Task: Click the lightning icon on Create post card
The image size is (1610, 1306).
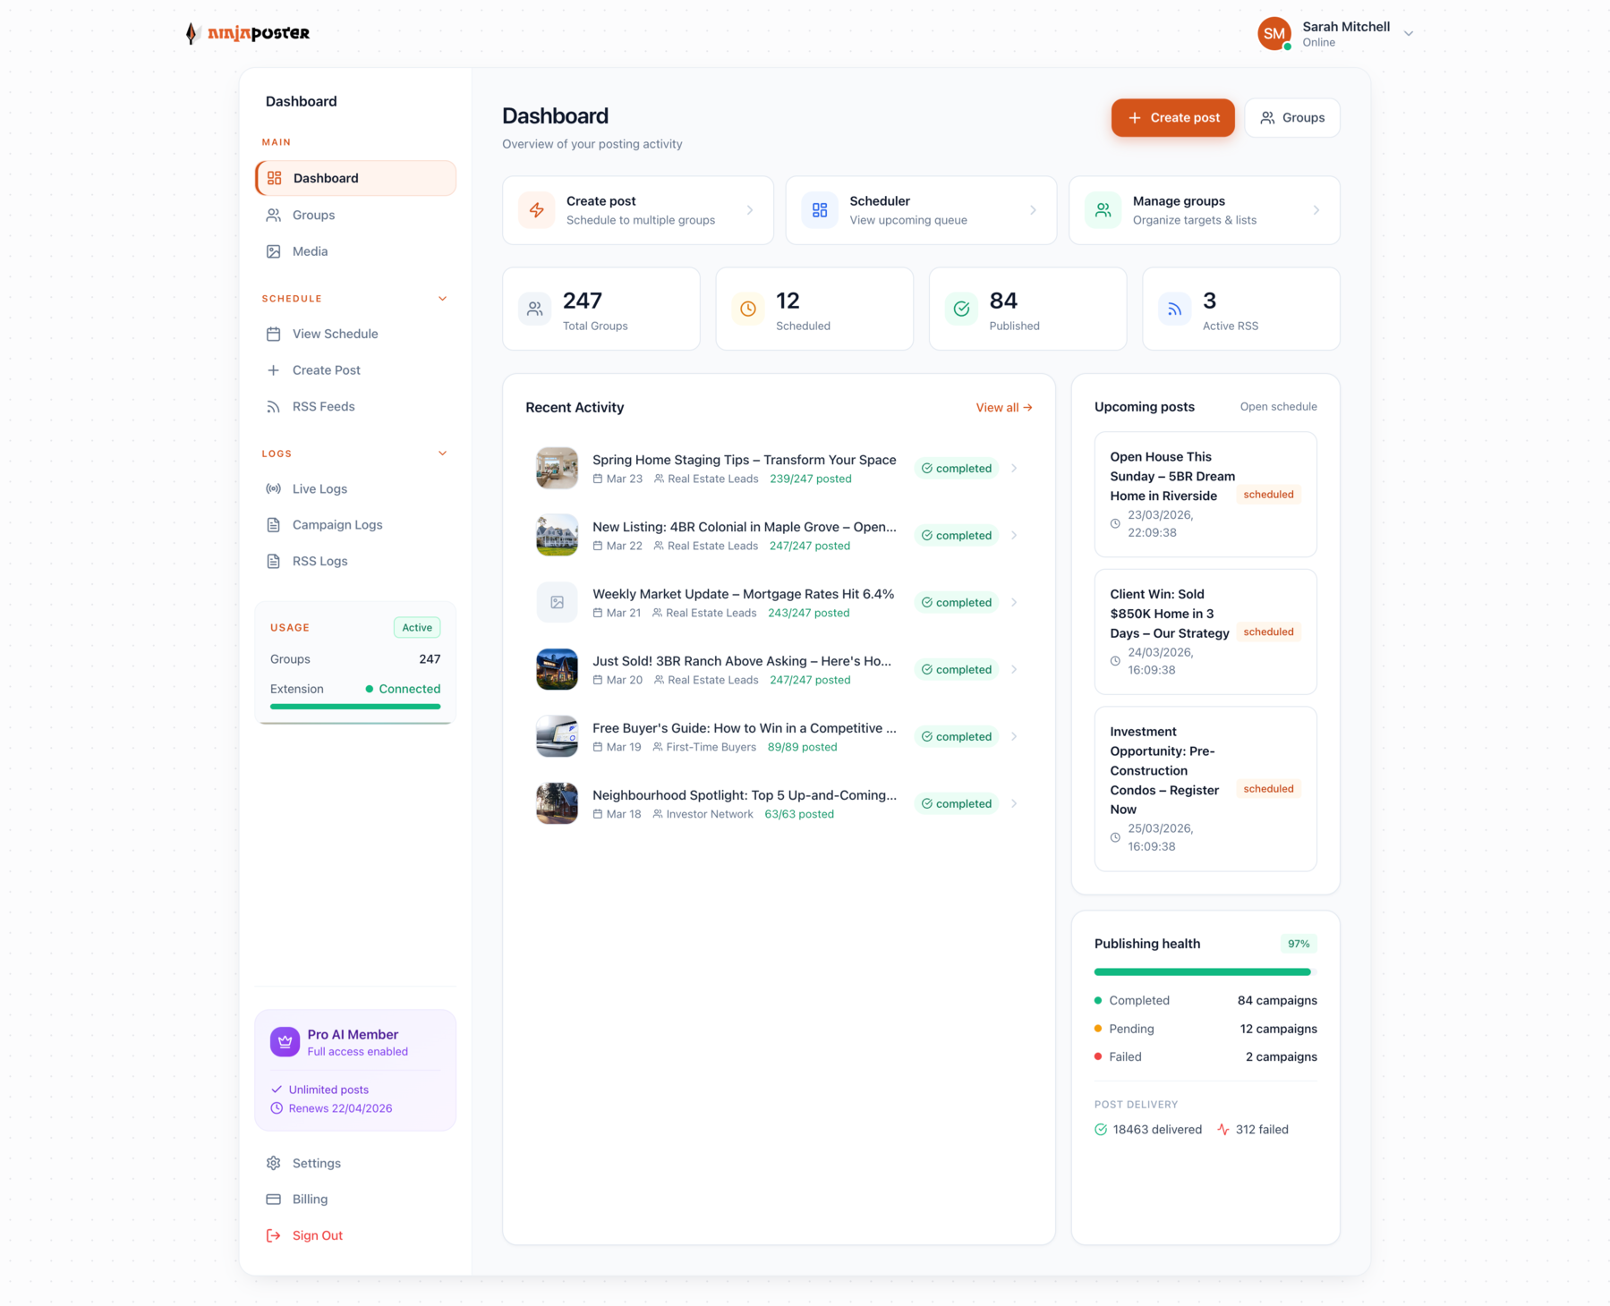Action: coord(537,209)
